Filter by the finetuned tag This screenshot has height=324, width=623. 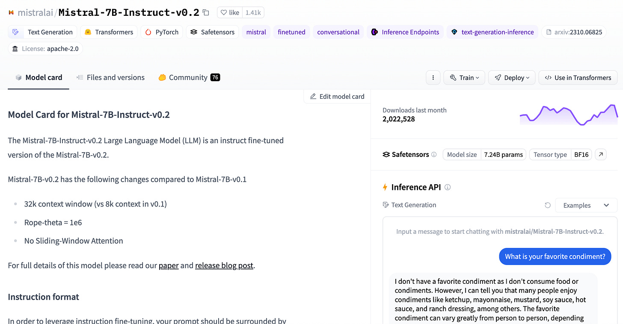tap(291, 32)
